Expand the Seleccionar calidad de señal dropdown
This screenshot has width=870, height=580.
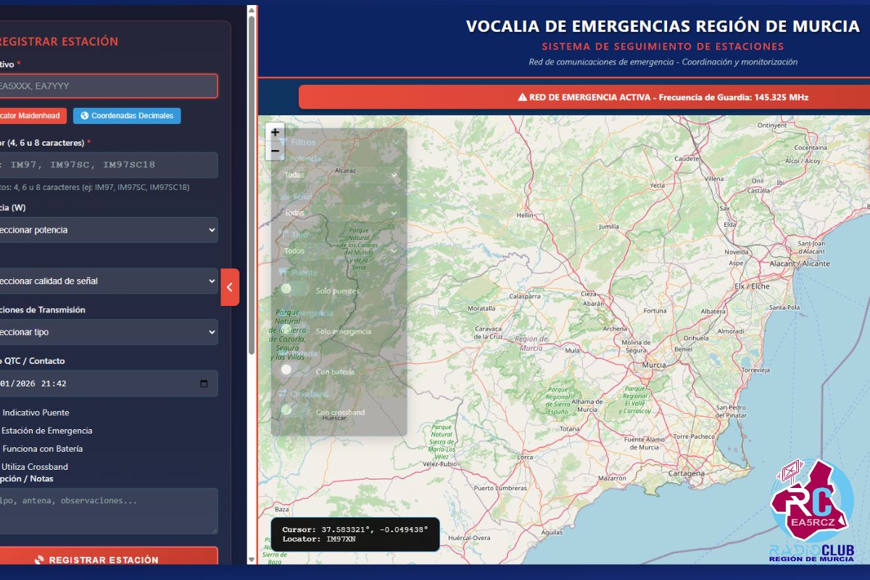click(109, 281)
